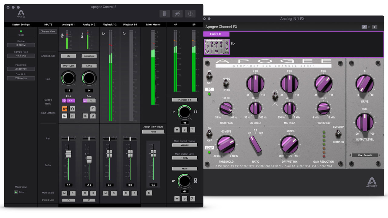Screen dimensions: 388x218
Task: Select the Print FX tab in Channel FX
Action: pyautogui.click(x=216, y=34)
